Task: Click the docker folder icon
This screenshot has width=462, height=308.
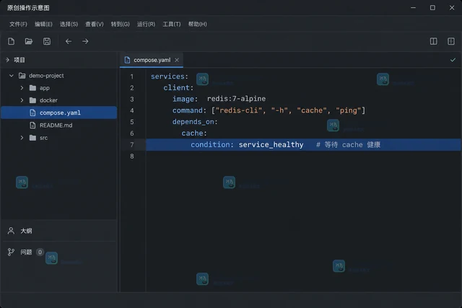Action: pos(32,100)
